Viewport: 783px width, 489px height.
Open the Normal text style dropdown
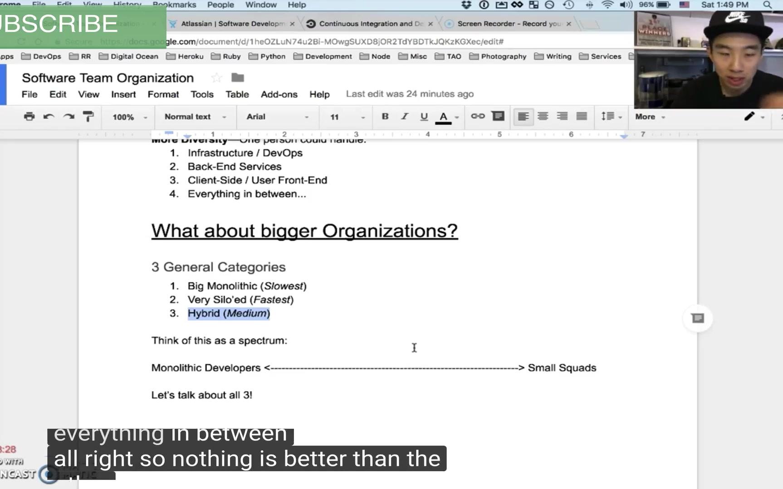click(x=196, y=116)
